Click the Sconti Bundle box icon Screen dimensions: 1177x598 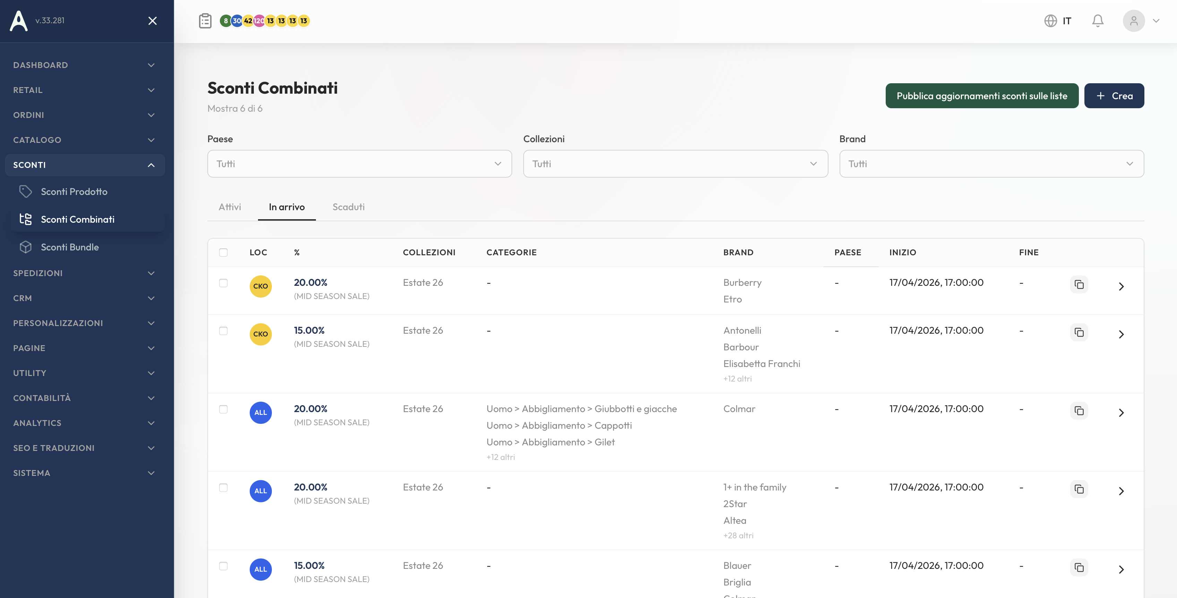tap(26, 247)
